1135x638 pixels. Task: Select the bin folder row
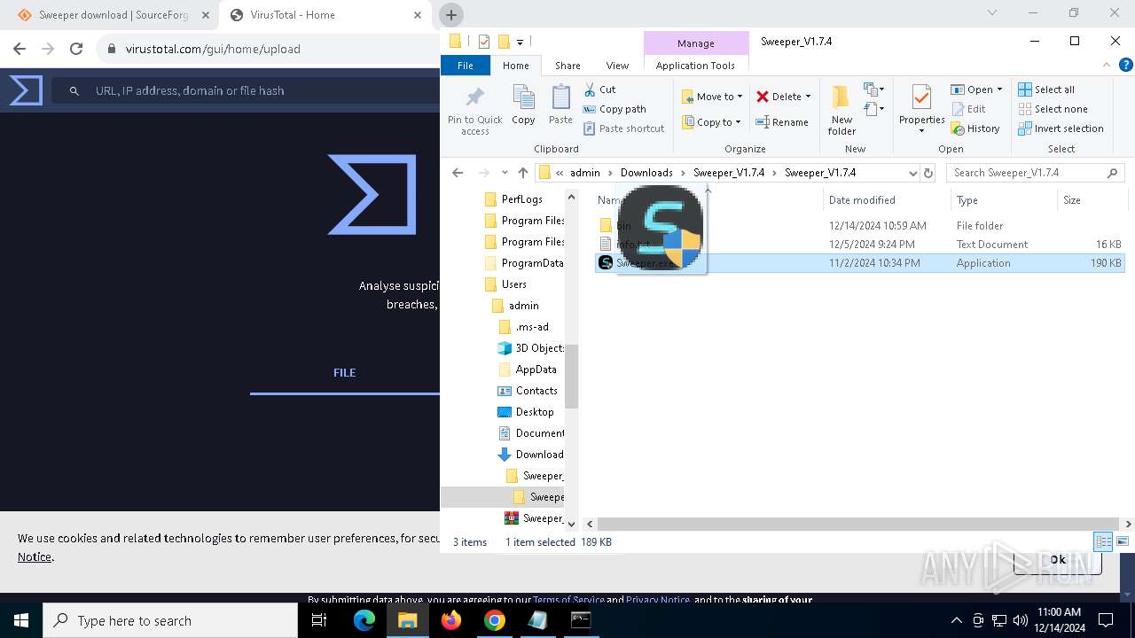[x=859, y=226]
